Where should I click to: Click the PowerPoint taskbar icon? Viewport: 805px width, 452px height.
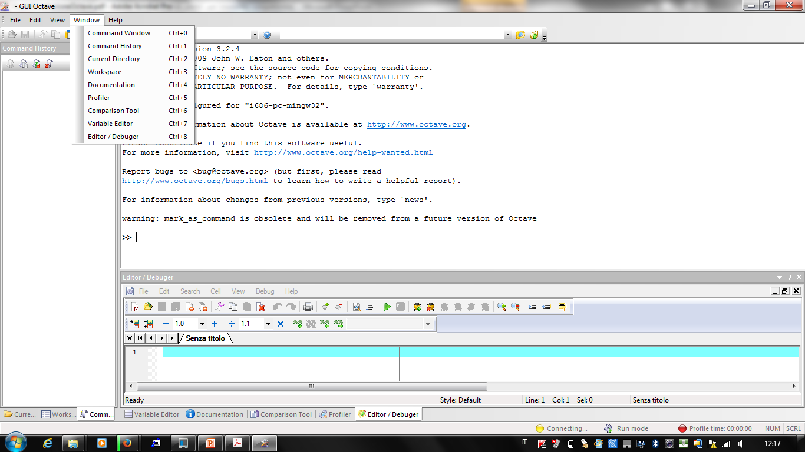[x=210, y=443]
